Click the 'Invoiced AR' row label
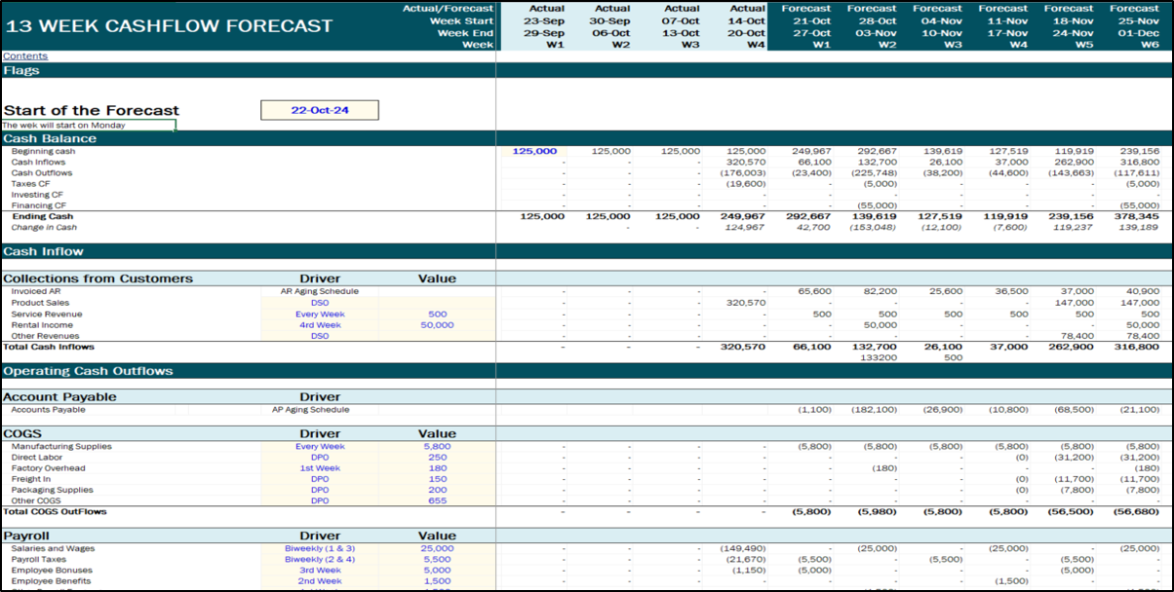The height and width of the screenshot is (592, 1174). pos(35,291)
